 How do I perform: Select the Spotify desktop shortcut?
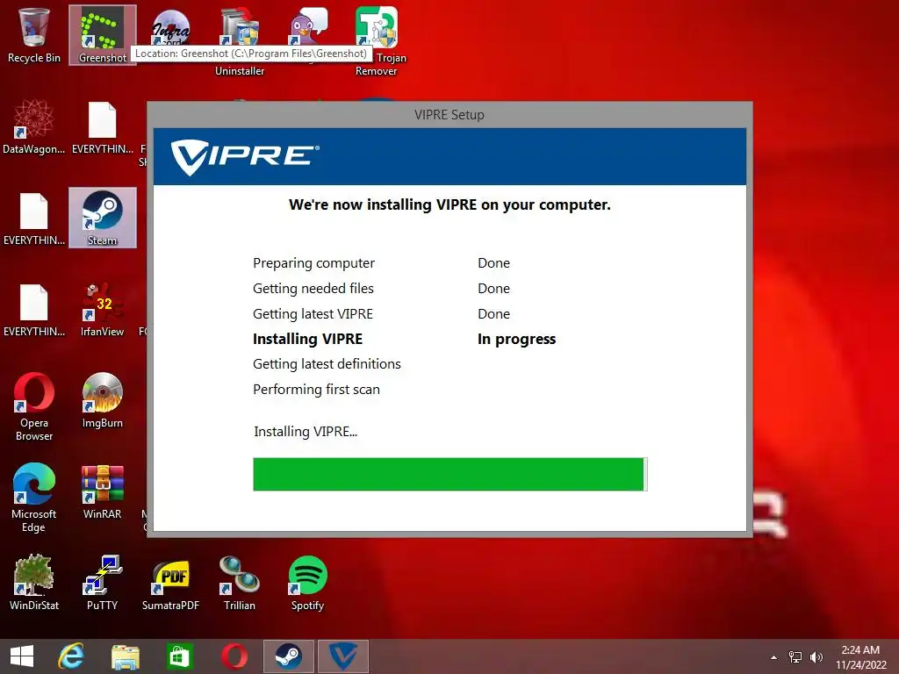[x=307, y=583]
